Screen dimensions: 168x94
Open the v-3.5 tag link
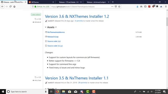[x=38, y=77]
